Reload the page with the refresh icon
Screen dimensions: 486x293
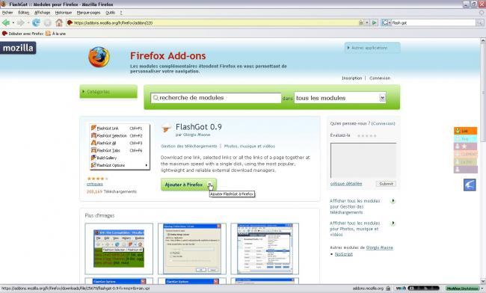(36, 22)
